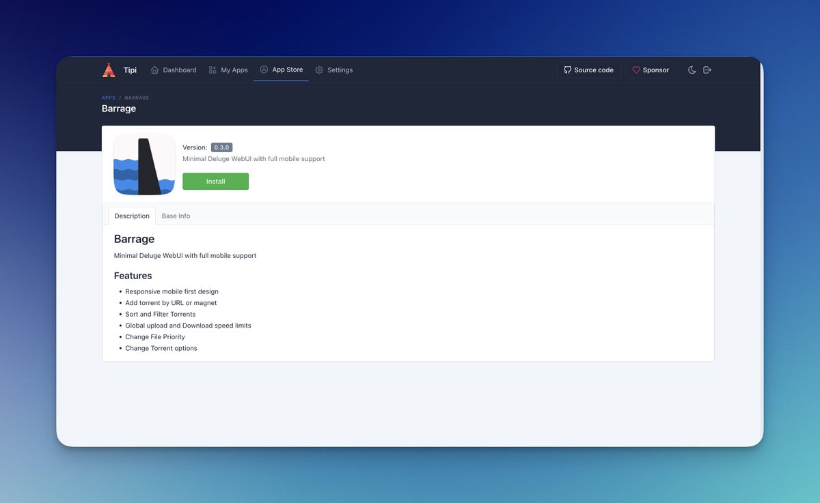
Task: Click the Settings gear icon
Action: (319, 70)
